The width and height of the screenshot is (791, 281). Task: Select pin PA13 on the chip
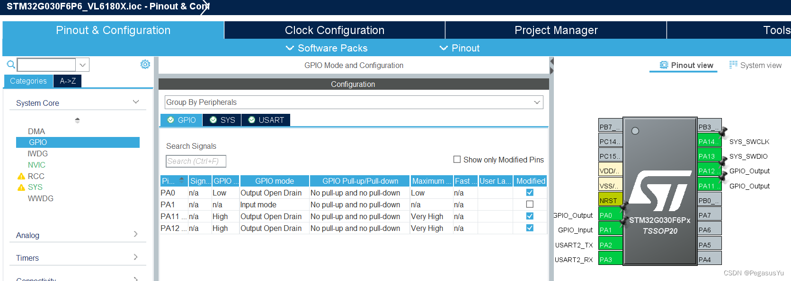tap(710, 156)
